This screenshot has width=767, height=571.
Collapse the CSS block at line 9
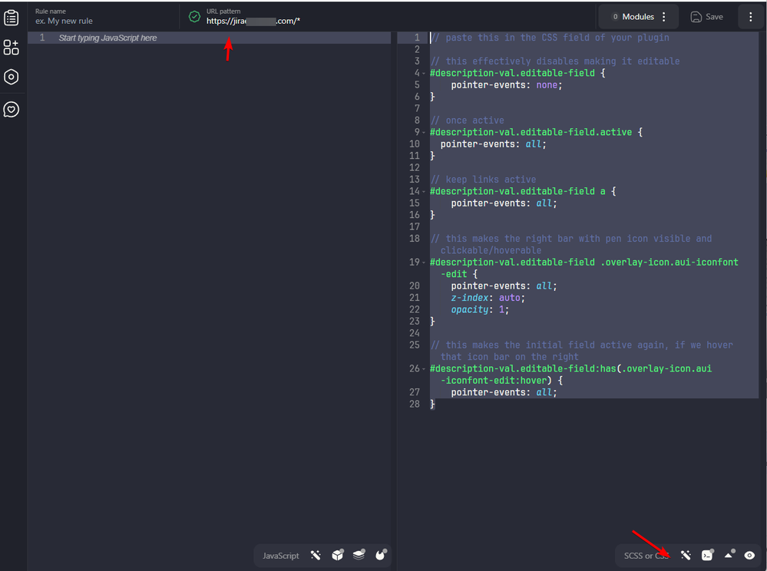point(424,133)
